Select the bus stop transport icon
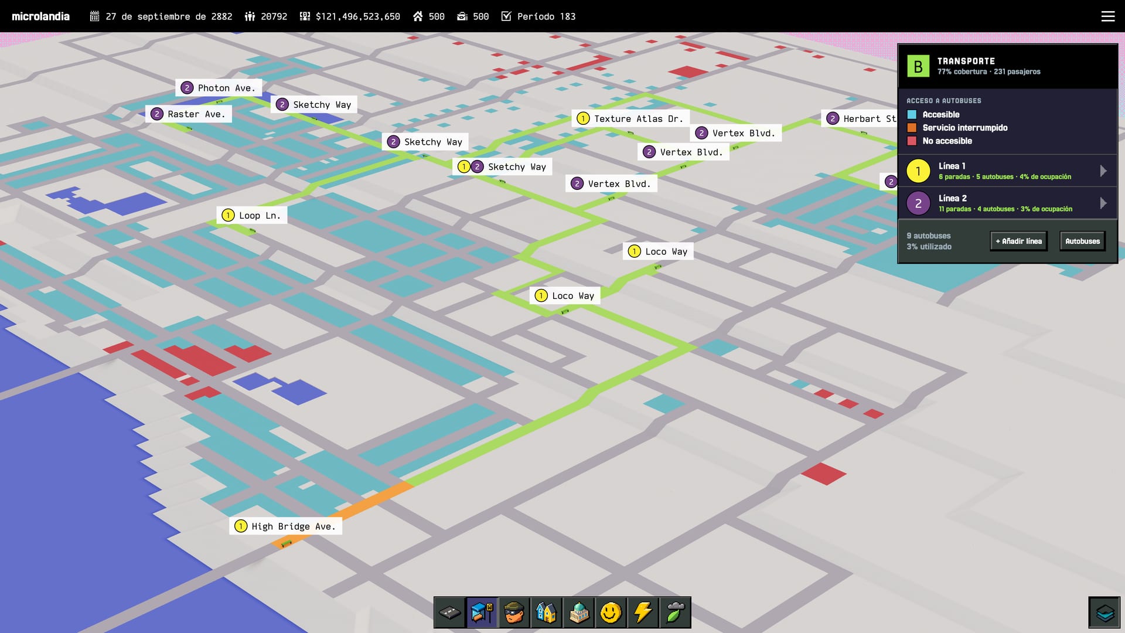The image size is (1125, 633). tap(482, 613)
